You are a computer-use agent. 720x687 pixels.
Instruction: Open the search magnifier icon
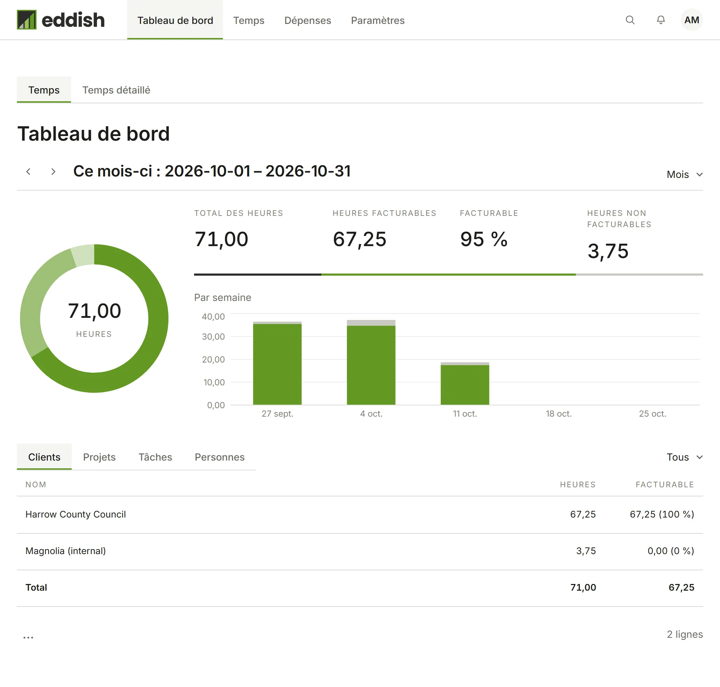[630, 20]
